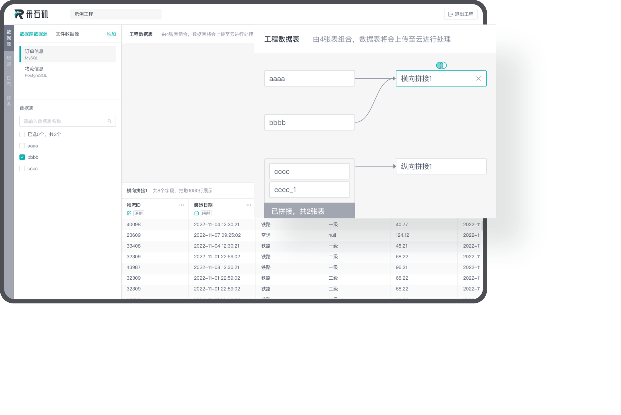
Task: Click the 采石矶 logo icon
Action: click(x=19, y=14)
